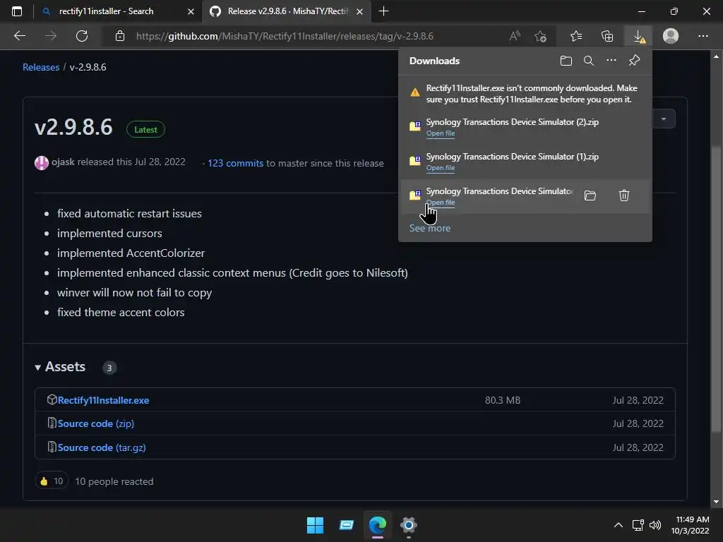Click Rectify11Installer.exe warning message
The height and width of the screenshot is (542, 723).
[x=532, y=94]
